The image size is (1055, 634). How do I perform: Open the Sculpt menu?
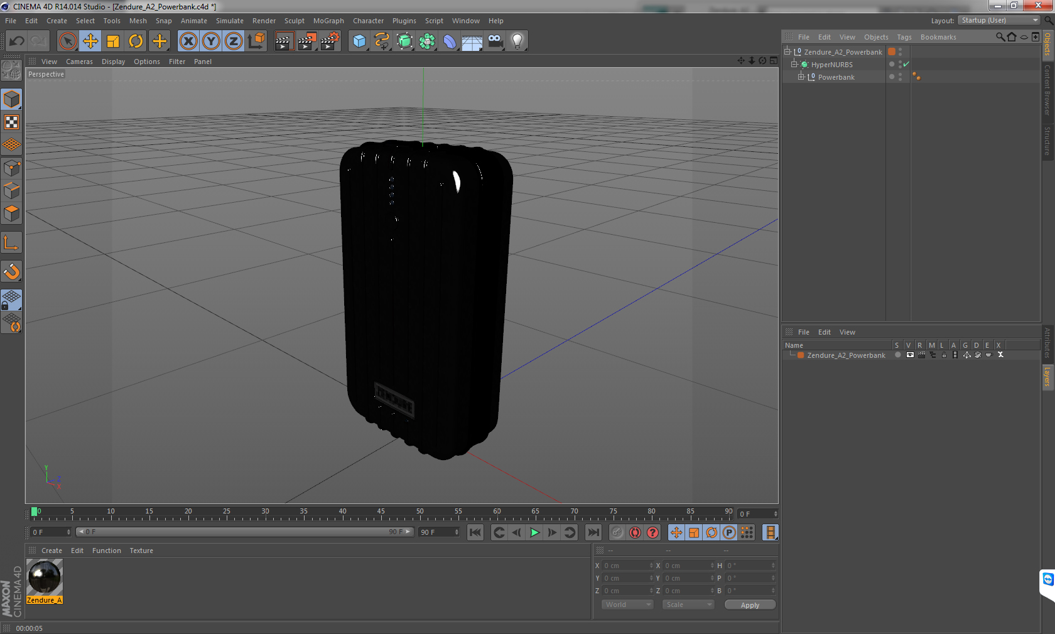coord(294,21)
